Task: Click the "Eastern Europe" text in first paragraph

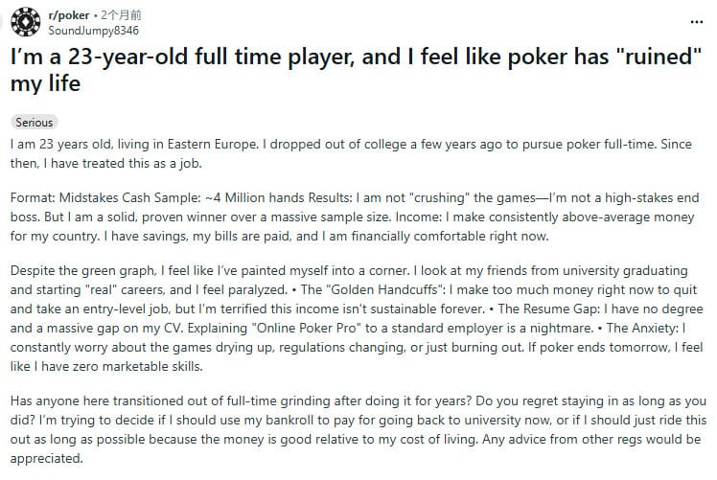Action: point(195,143)
